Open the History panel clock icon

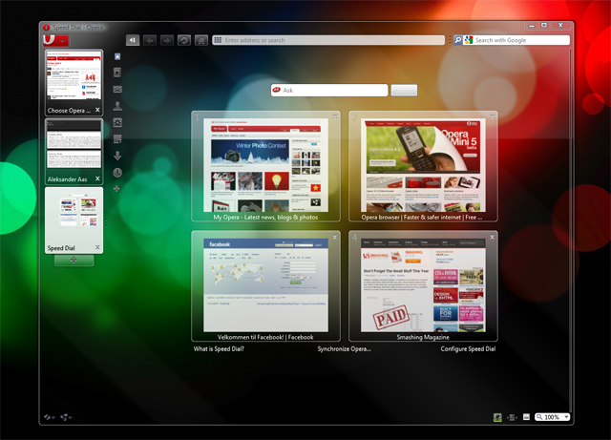pos(117,173)
